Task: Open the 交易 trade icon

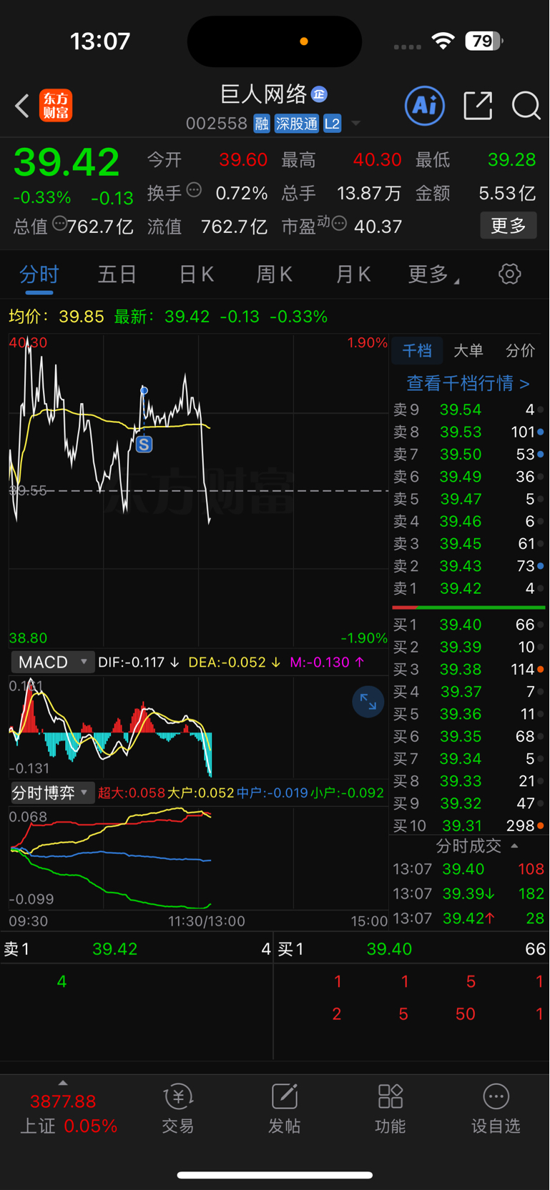Action: click(x=178, y=1109)
